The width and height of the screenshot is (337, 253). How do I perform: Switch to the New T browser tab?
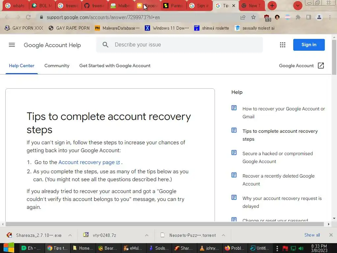(x=252, y=6)
